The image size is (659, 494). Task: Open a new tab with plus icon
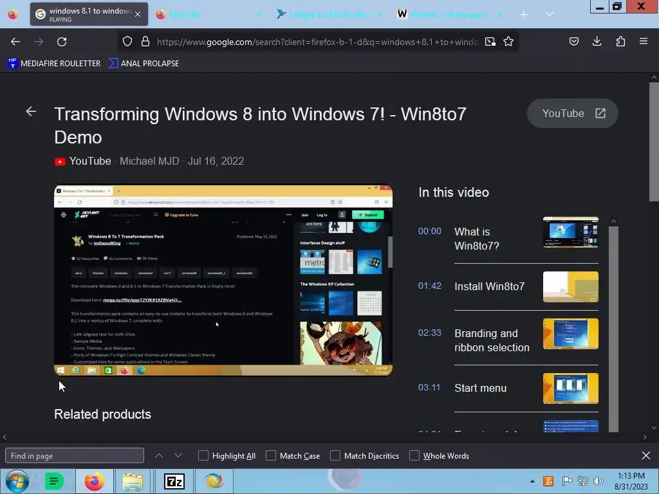tap(524, 15)
